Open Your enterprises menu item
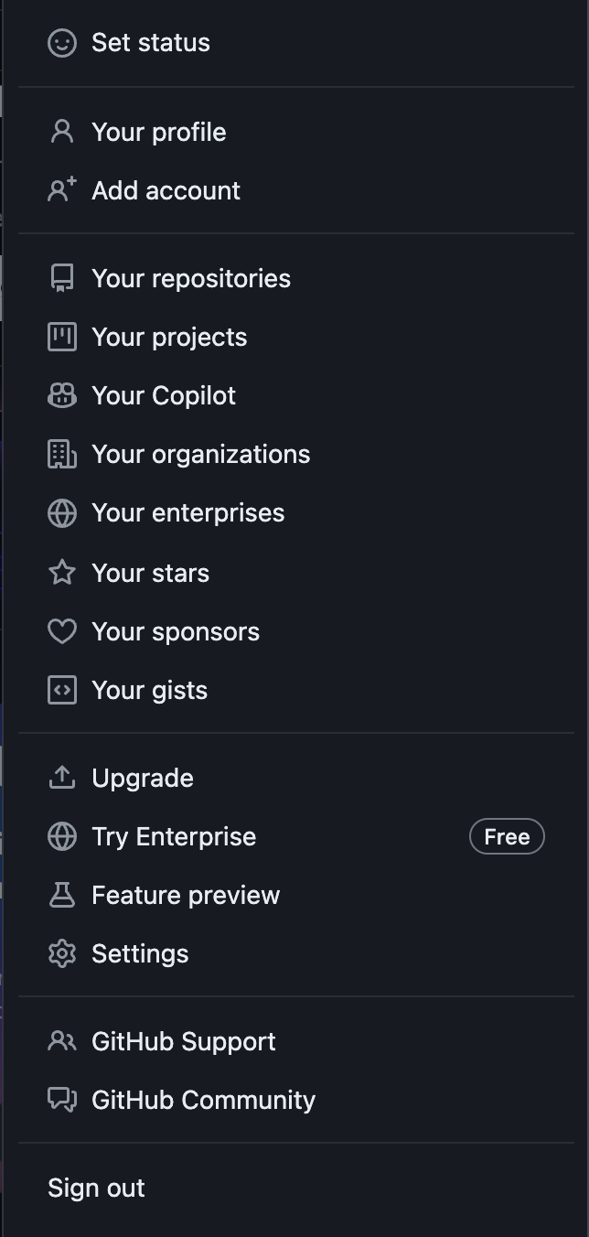The image size is (589, 1237). (187, 513)
